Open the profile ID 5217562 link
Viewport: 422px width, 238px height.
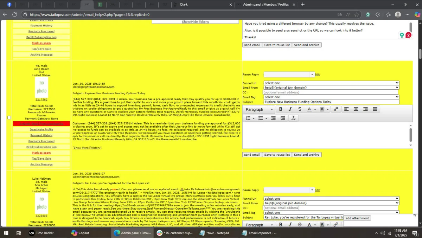click(41, 100)
